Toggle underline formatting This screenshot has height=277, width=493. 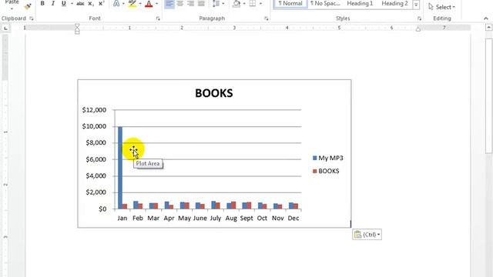64,3
